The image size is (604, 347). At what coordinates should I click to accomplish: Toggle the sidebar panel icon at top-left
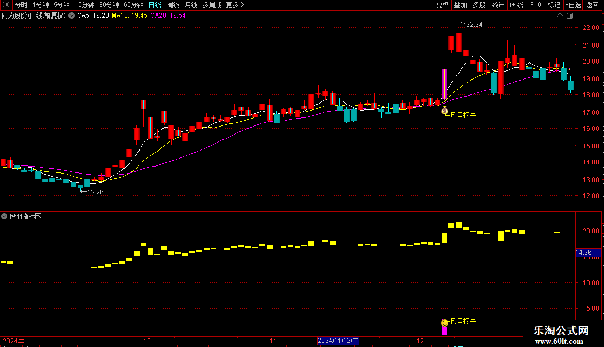point(6,5)
